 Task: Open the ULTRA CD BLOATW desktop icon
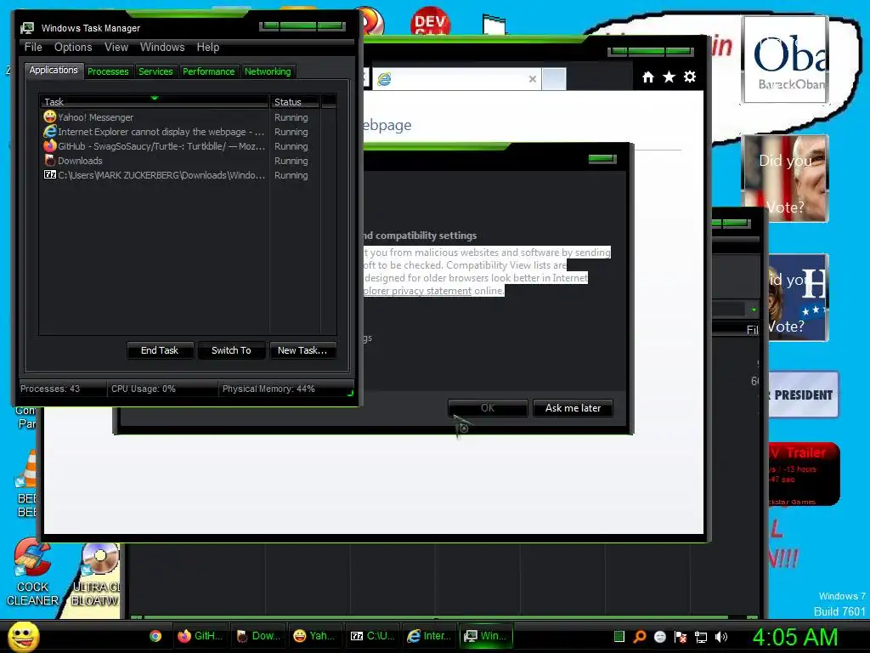click(x=95, y=575)
